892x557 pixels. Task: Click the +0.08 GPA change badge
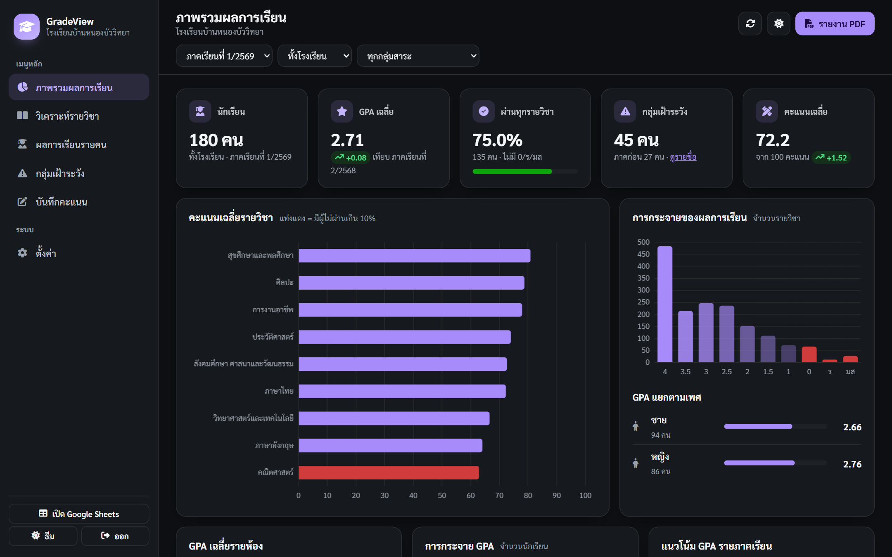350,158
